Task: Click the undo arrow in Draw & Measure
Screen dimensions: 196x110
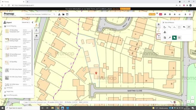Action: (x=184, y=27)
